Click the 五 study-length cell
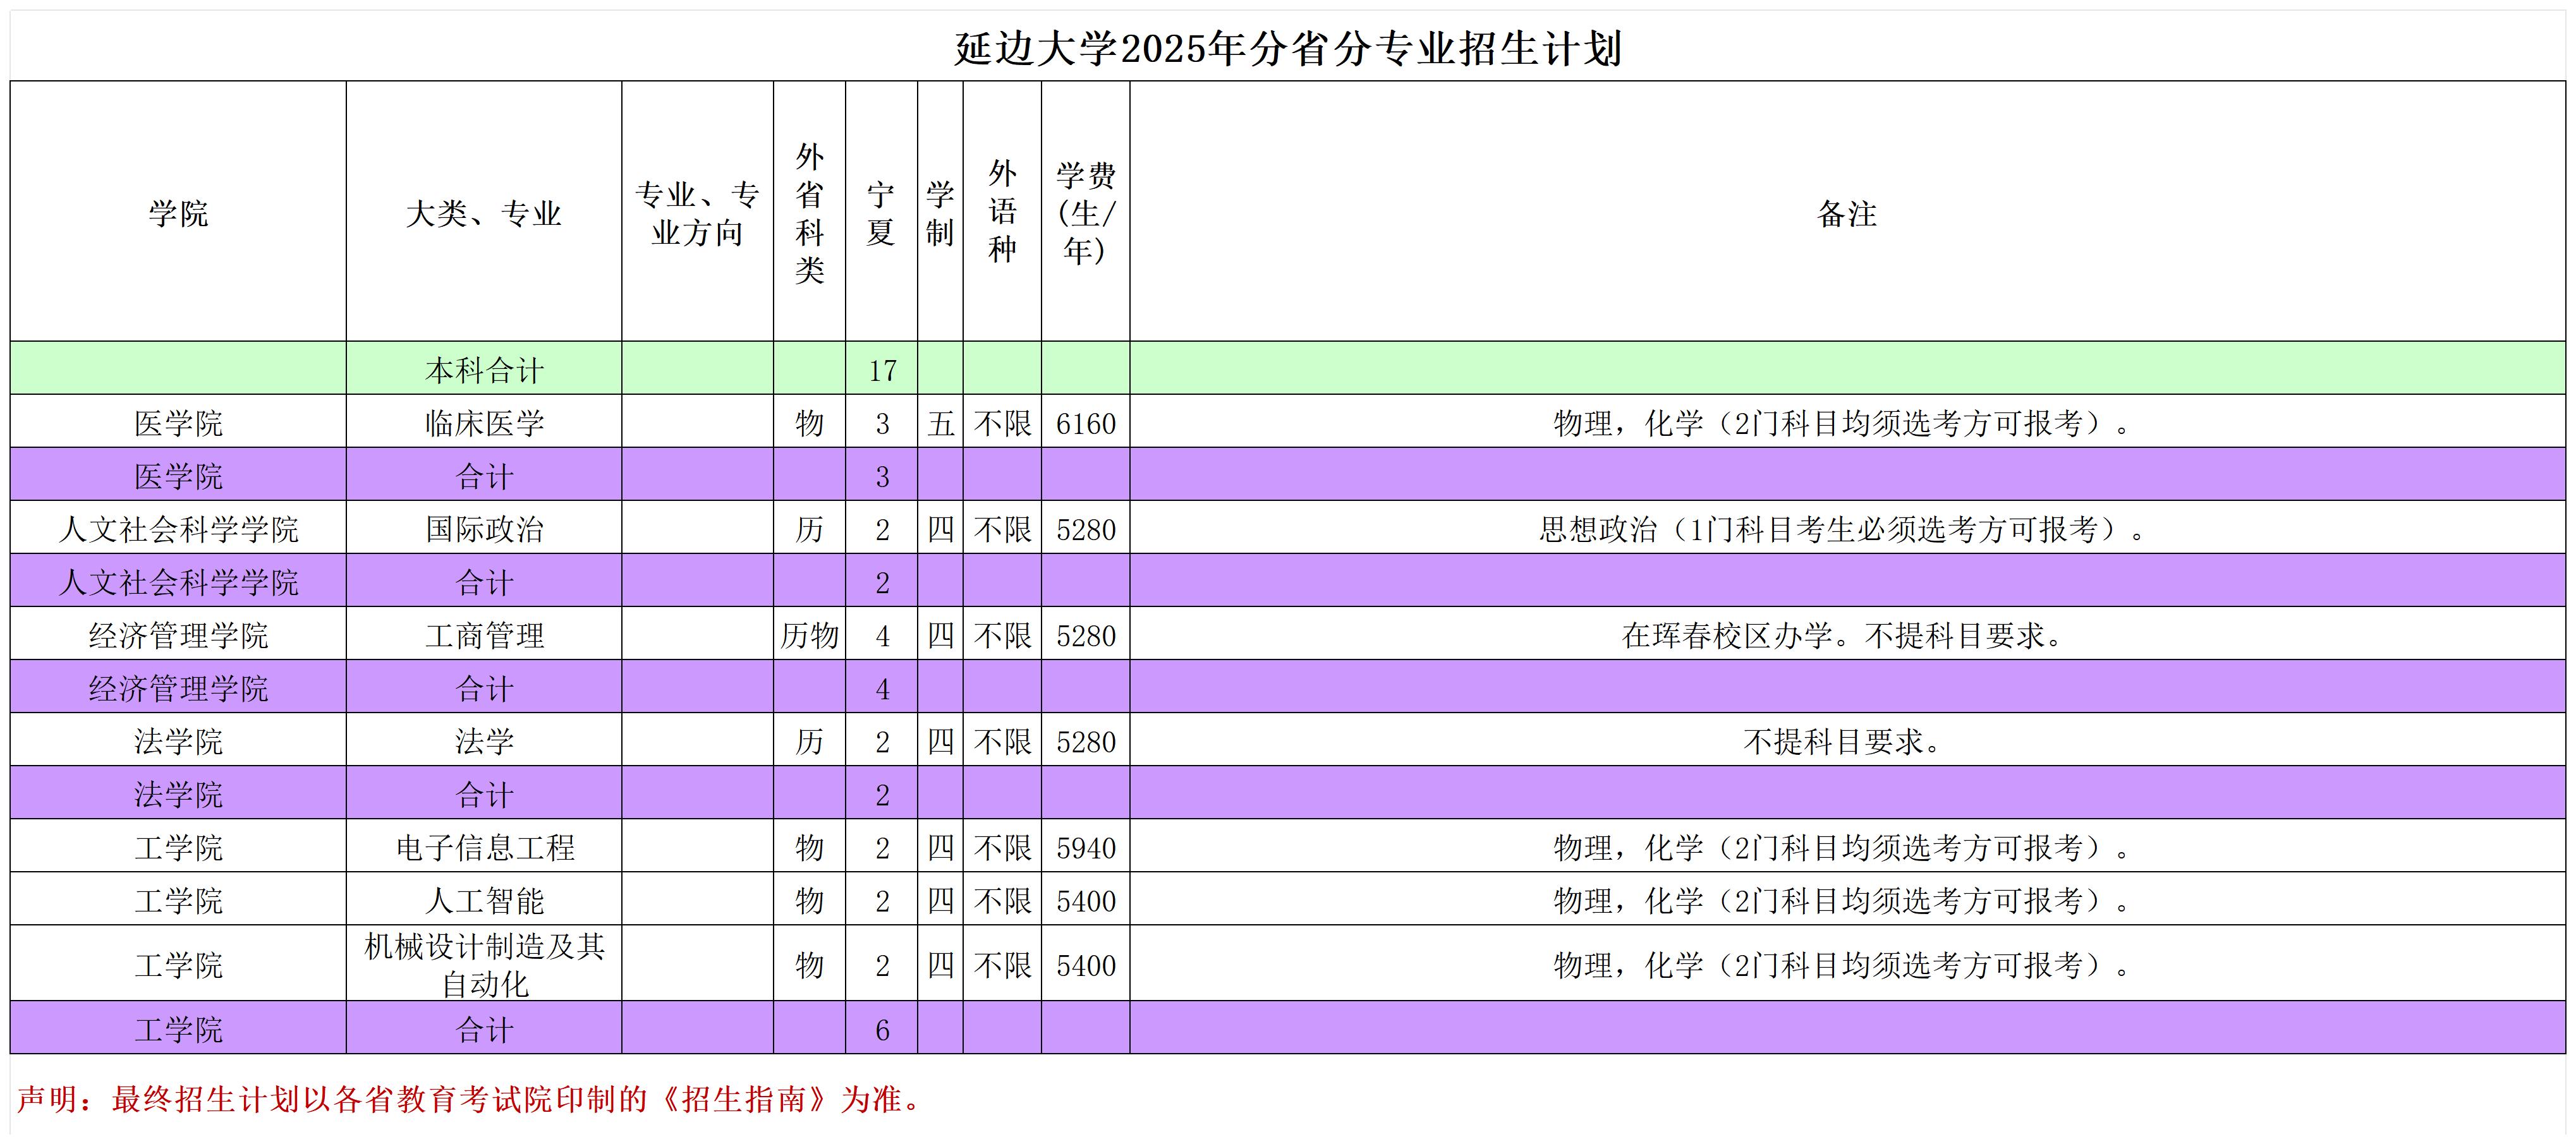 [940, 421]
